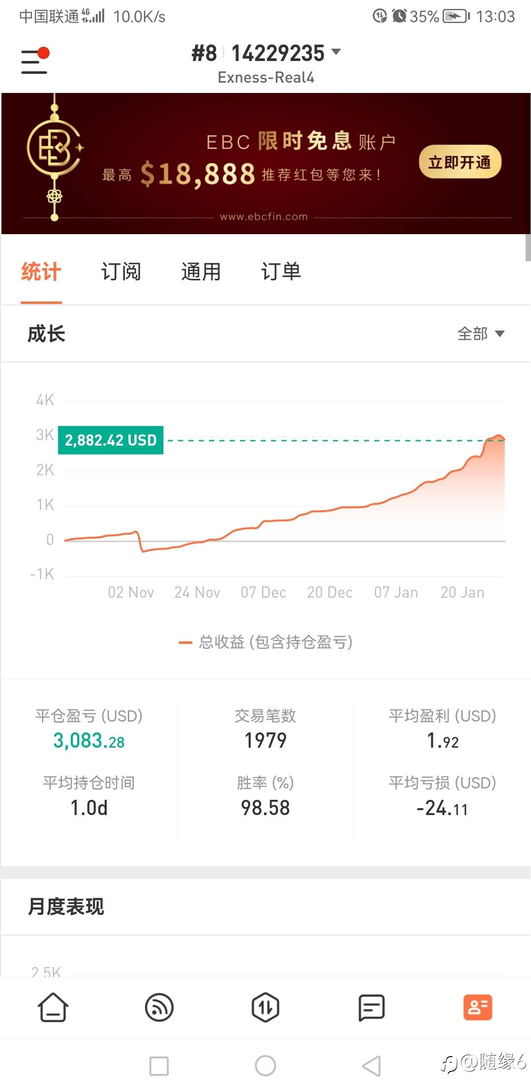The height and width of the screenshot is (1092, 531).
Task: Tap the trade arrows hexagon icon
Action: coord(265,1007)
